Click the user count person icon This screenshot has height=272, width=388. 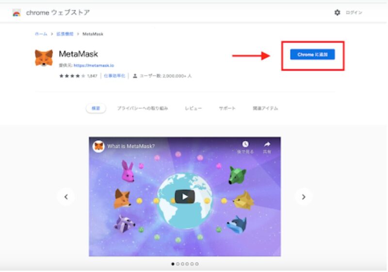point(135,76)
